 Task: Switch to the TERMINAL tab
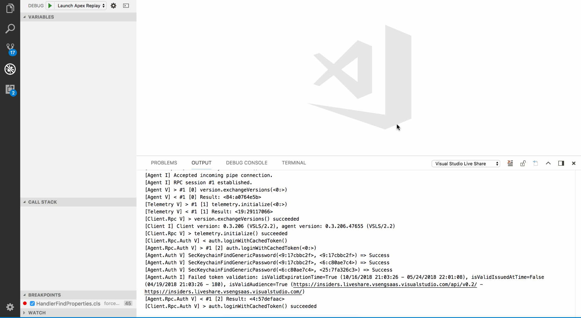pos(294,163)
